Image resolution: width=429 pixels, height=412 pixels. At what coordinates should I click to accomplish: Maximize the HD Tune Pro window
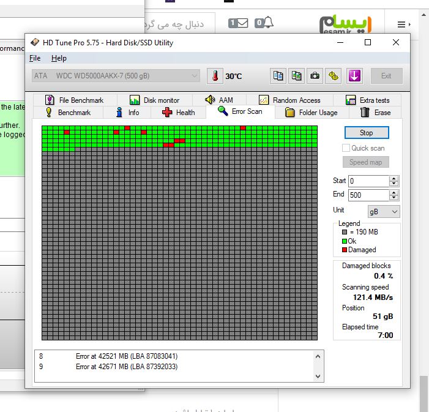click(x=368, y=42)
